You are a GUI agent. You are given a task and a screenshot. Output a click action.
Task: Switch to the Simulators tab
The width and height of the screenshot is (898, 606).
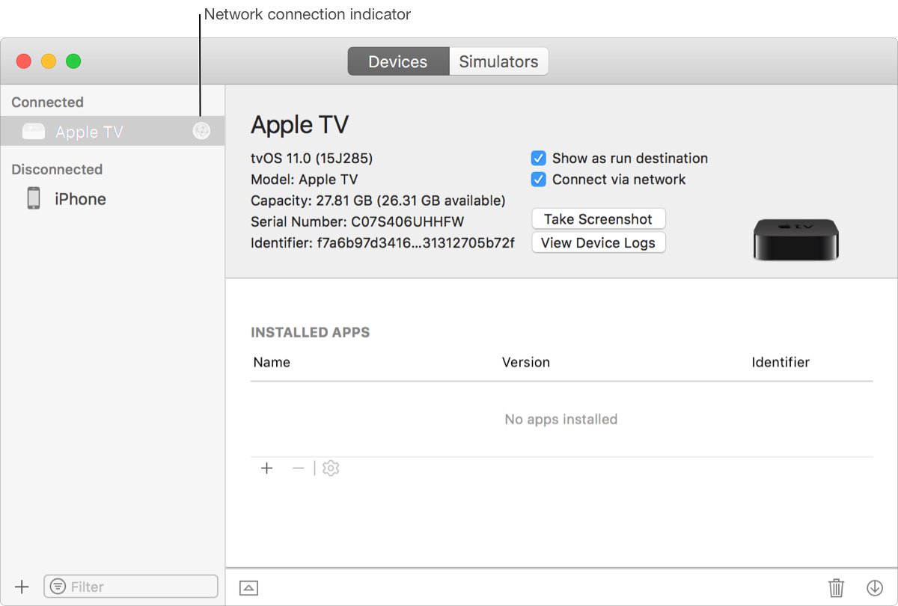click(x=498, y=61)
